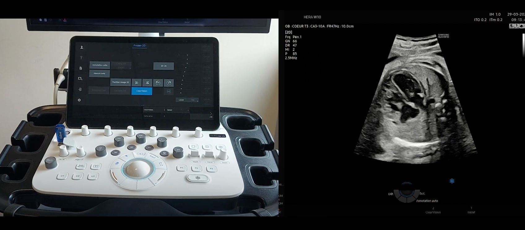525x230 pixels.
Task: Tap the Annotation auto button
Action: coord(100,65)
